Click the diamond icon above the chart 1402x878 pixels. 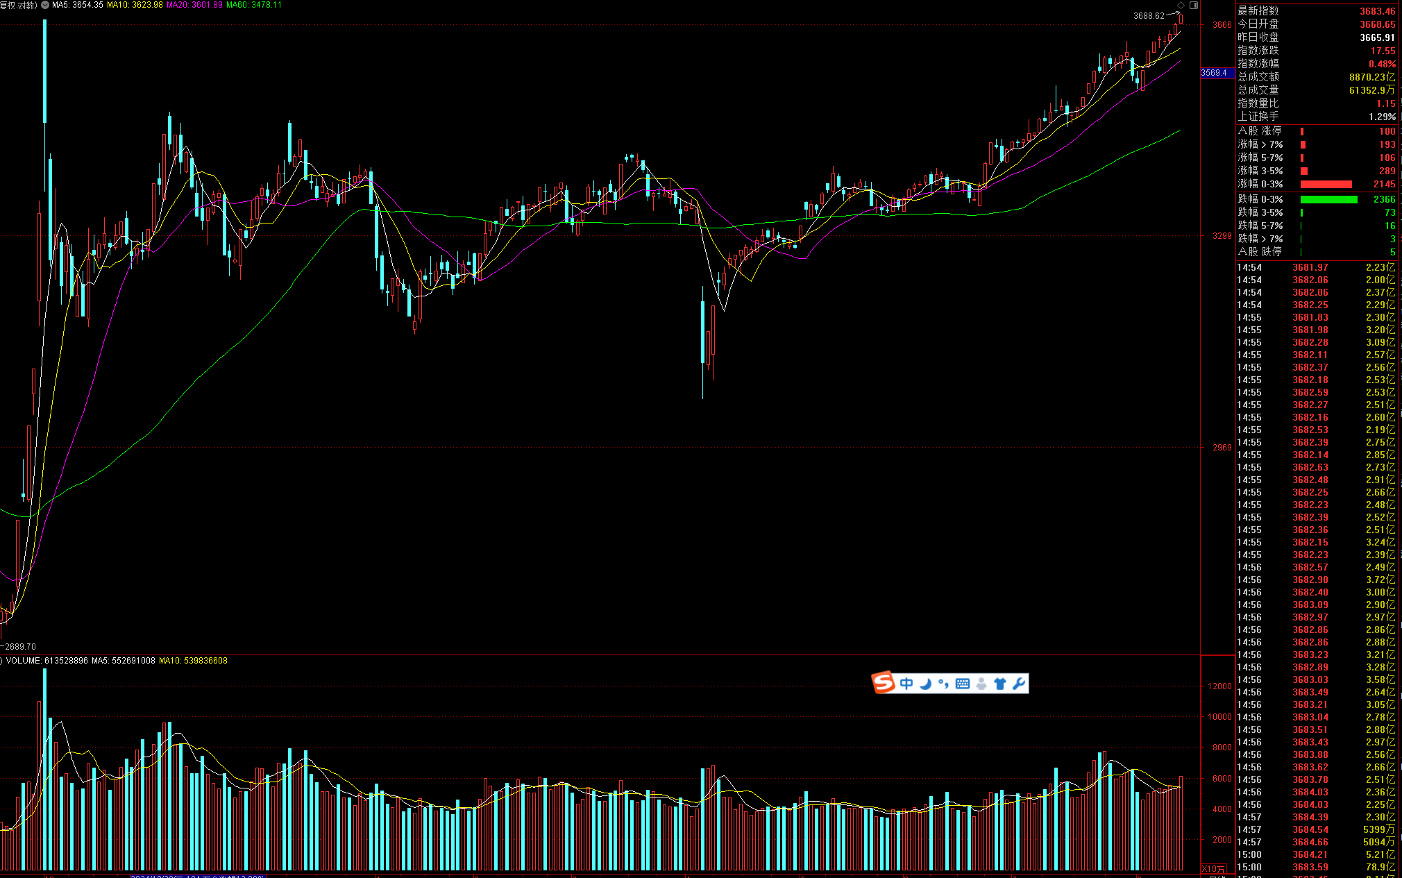click(x=1181, y=5)
